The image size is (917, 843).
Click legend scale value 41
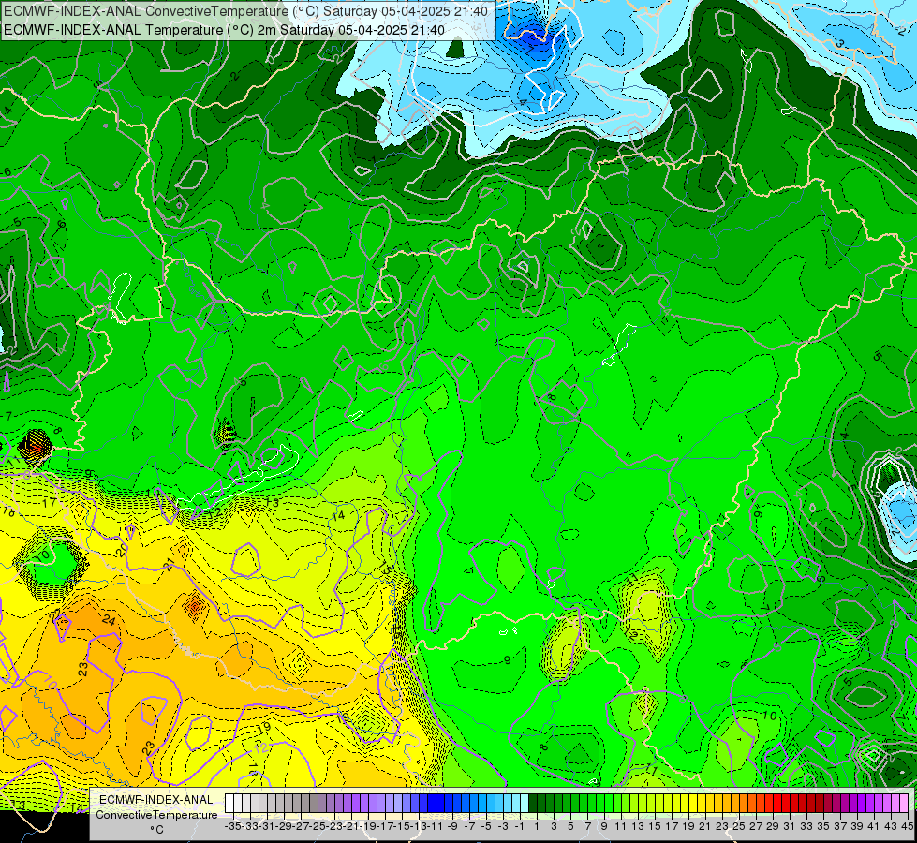tap(873, 826)
